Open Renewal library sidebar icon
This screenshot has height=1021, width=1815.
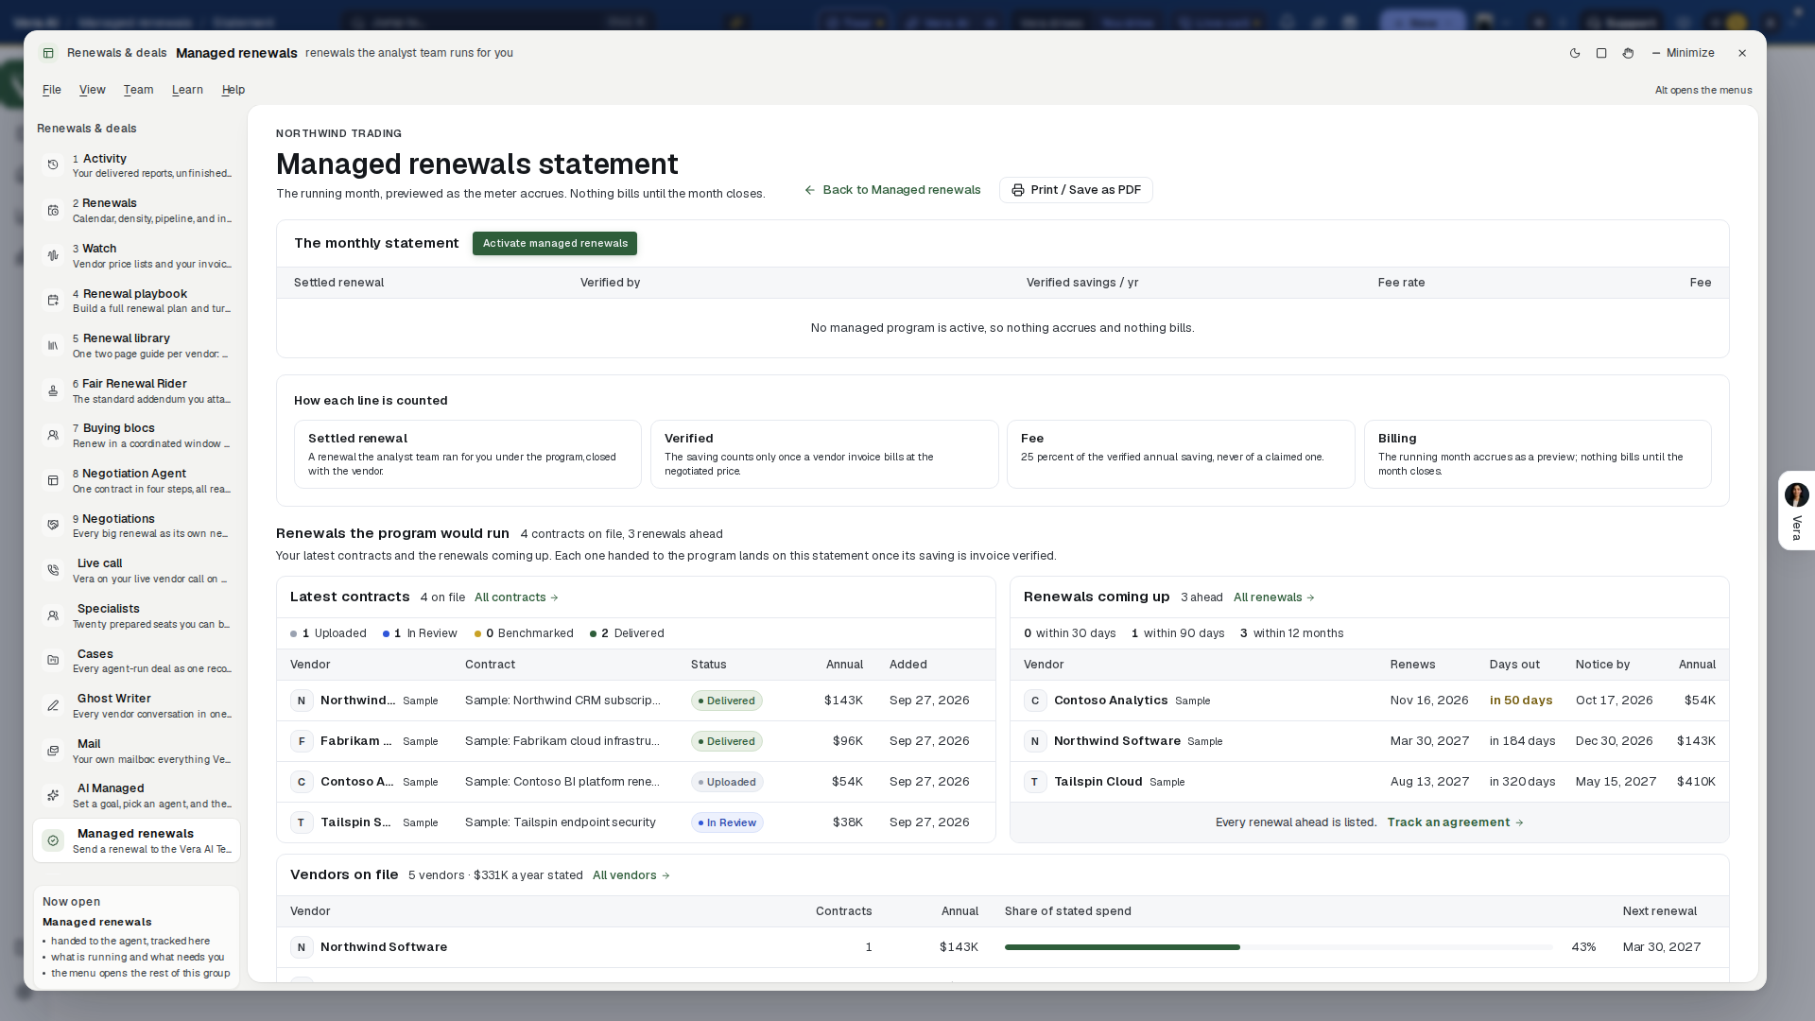point(53,346)
